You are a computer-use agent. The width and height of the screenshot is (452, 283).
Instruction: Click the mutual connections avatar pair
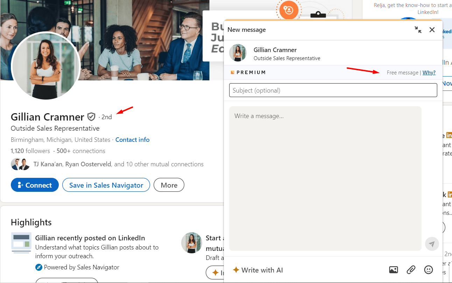pos(20,164)
